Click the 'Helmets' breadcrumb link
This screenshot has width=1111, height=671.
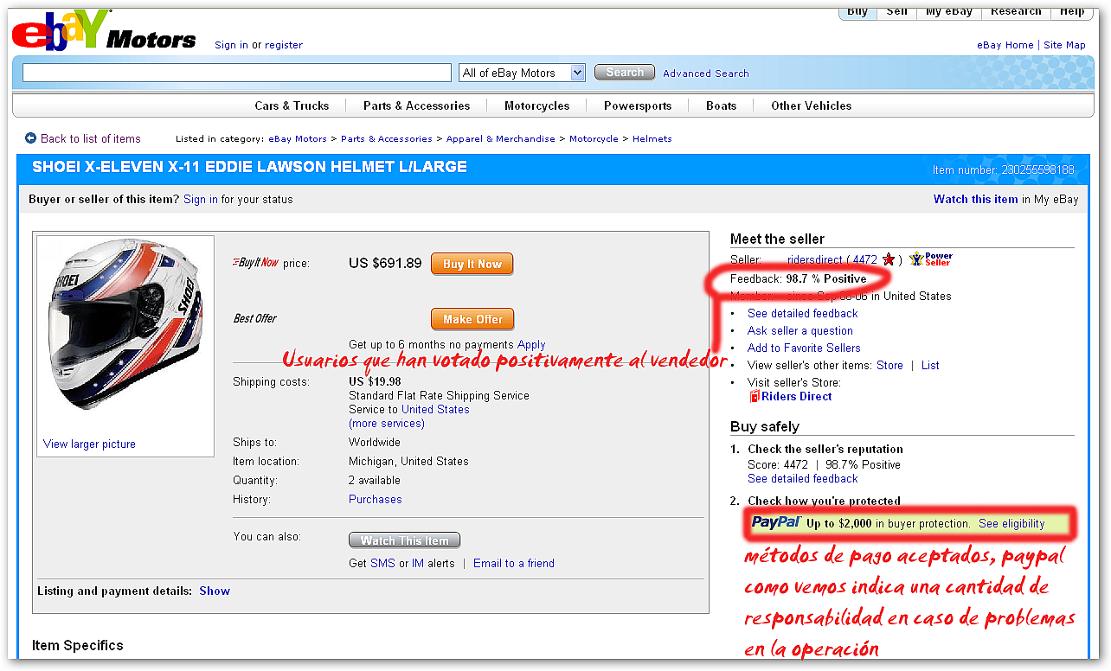[652, 138]
